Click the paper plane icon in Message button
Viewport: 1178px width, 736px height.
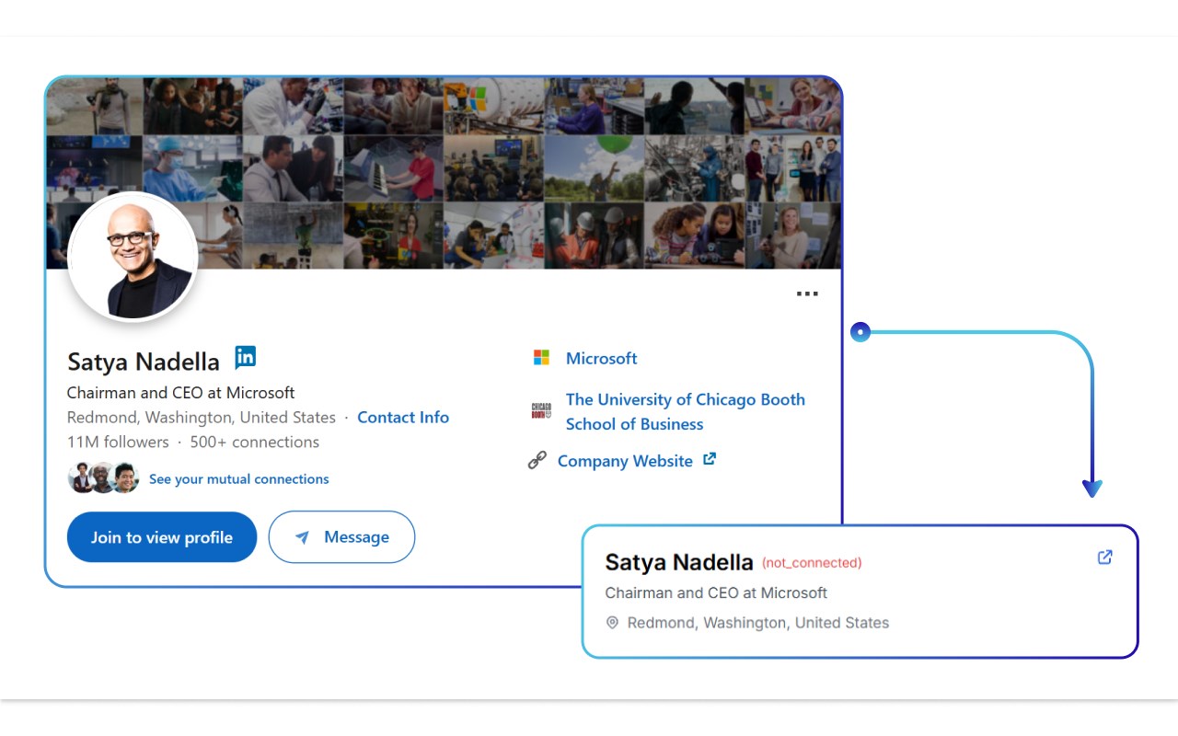[x=302, y=537]
